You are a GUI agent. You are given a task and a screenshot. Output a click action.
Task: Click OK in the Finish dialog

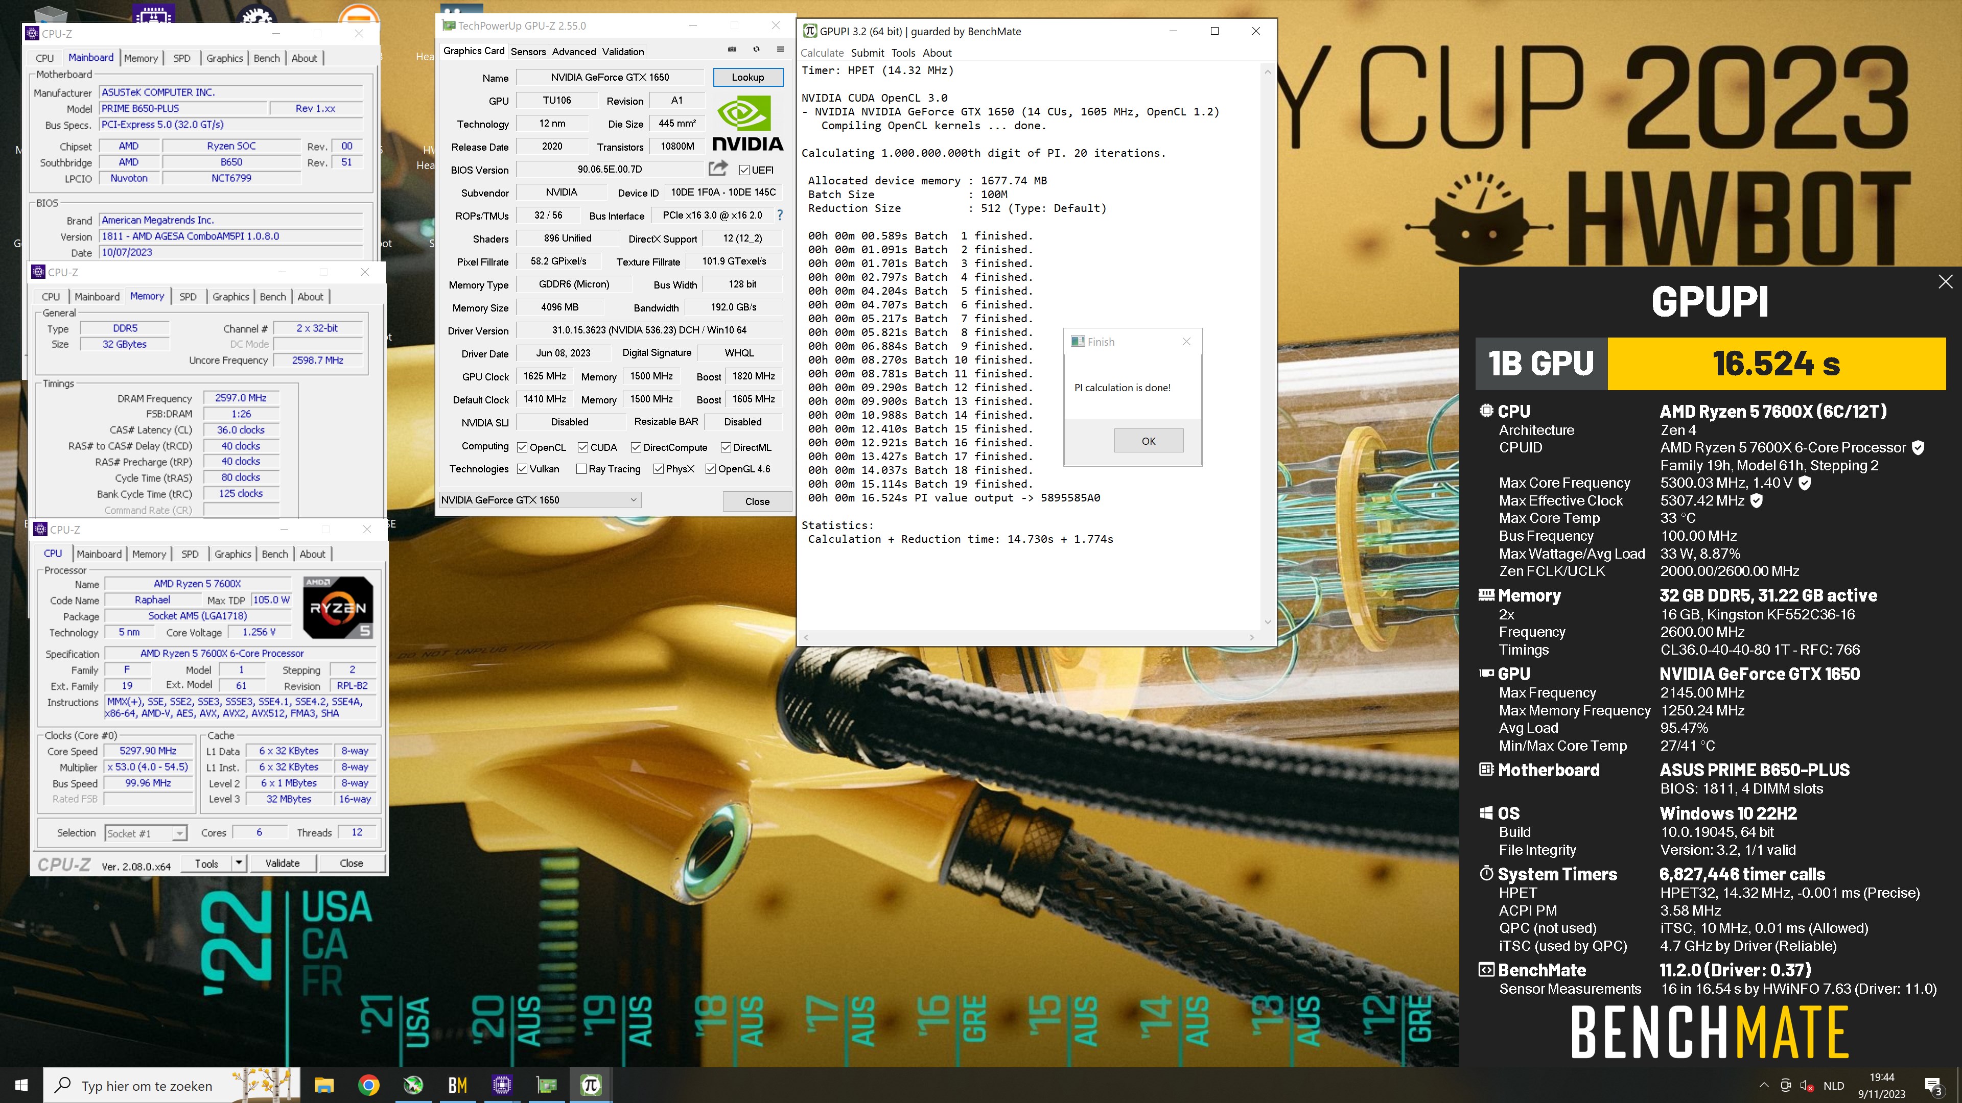(1149, 441)
